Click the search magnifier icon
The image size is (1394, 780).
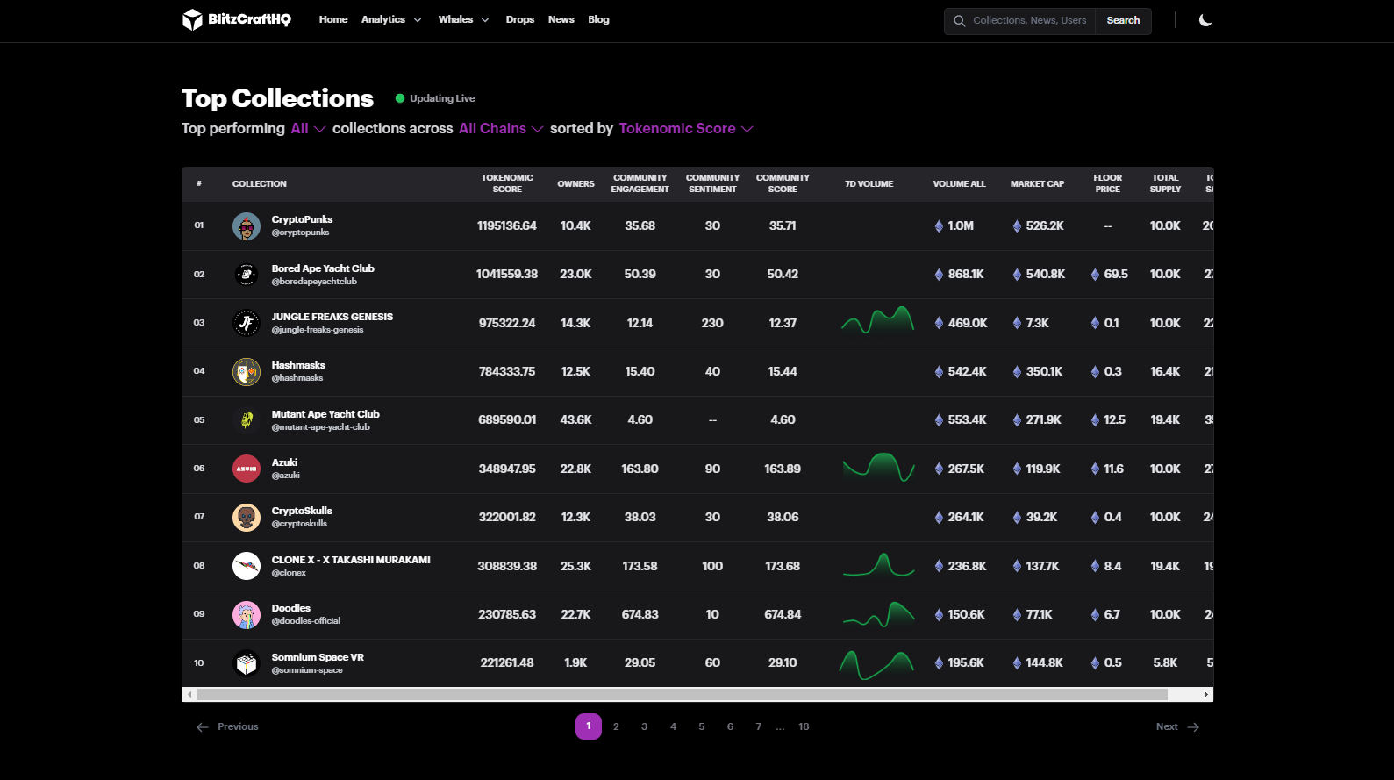tap(959, 20)
